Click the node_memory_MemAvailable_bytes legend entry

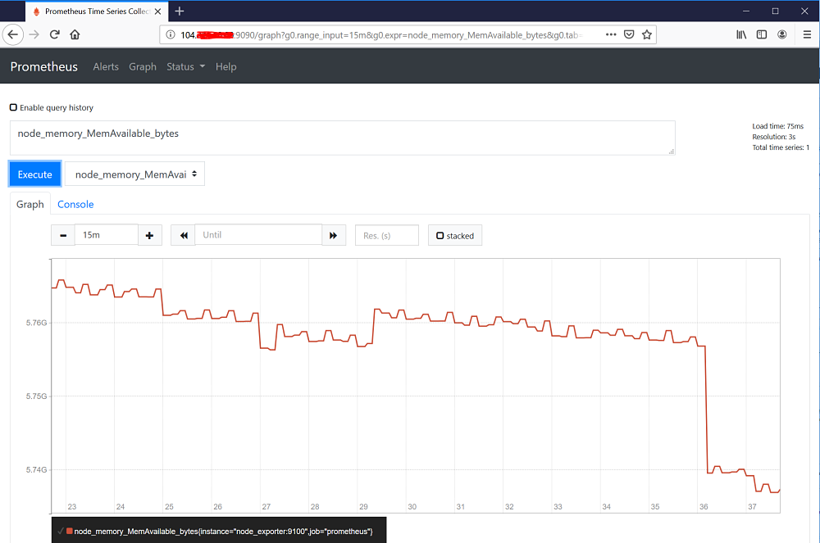coord(223,531)
